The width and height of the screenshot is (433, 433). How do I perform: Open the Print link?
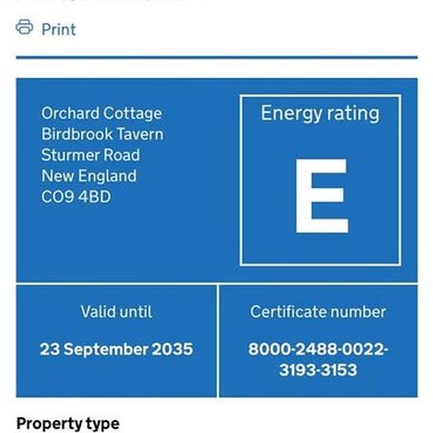pos(58,29)
